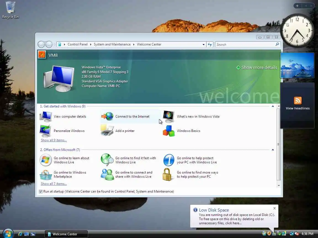Open Add a printer item

[118, 131]
